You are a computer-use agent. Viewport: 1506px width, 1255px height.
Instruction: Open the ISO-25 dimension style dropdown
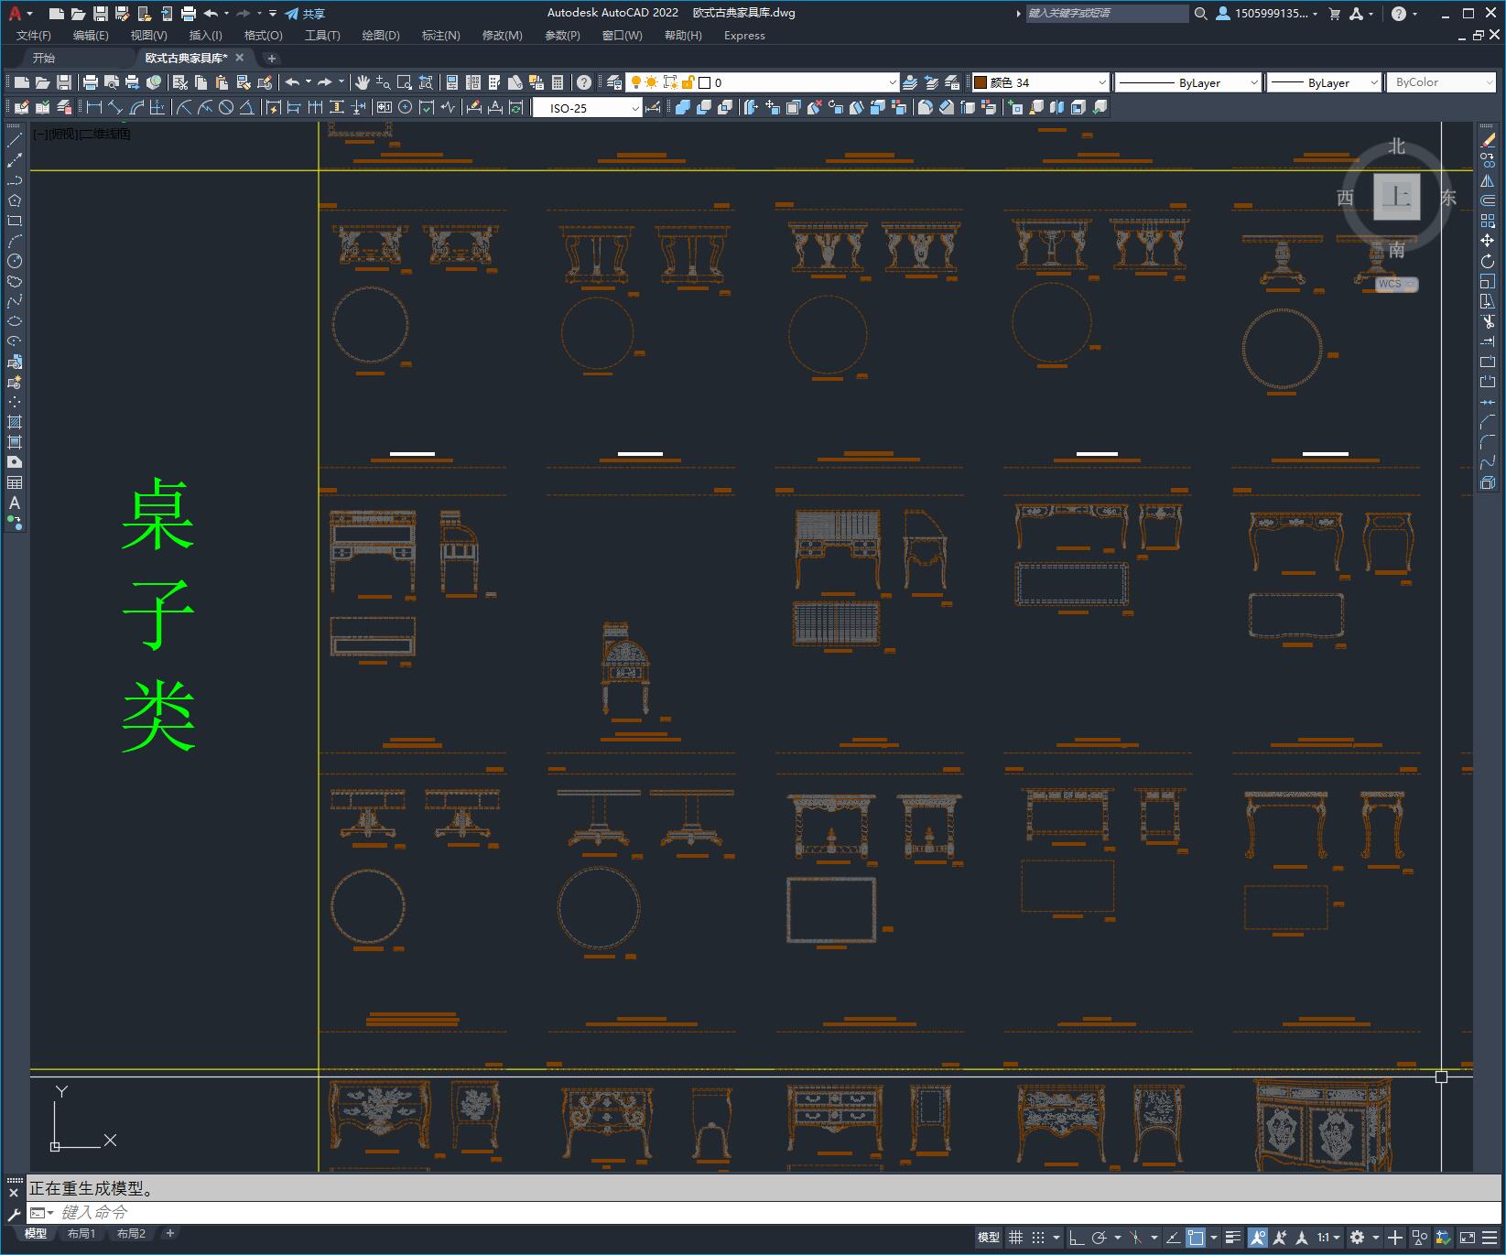pos(587,108)
